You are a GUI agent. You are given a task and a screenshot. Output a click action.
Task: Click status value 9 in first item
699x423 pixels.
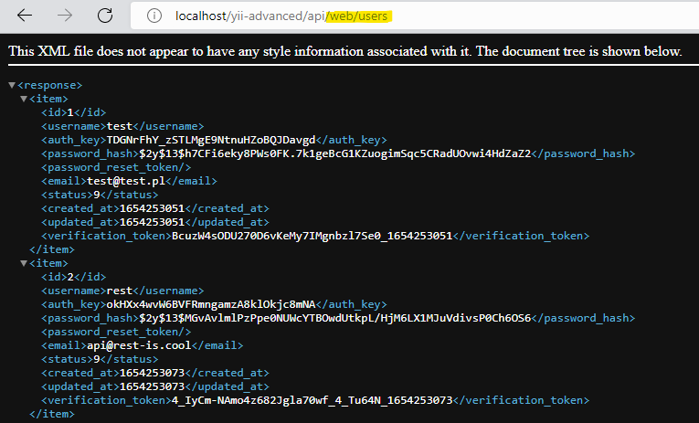click(x=97, y=195)
